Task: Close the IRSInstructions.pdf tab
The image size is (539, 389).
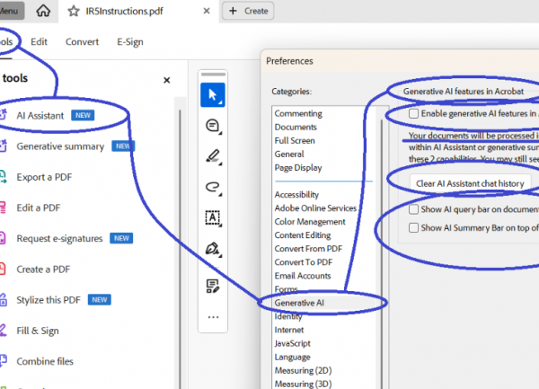Action: 207,11
